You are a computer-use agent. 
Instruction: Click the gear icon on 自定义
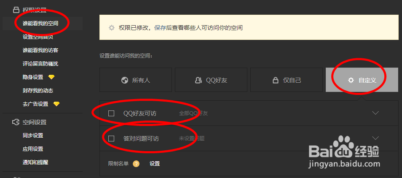pos(351,80)
